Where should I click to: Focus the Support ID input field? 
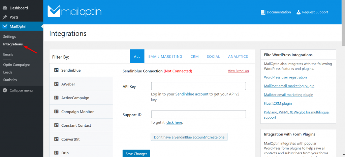coord(198,114)
